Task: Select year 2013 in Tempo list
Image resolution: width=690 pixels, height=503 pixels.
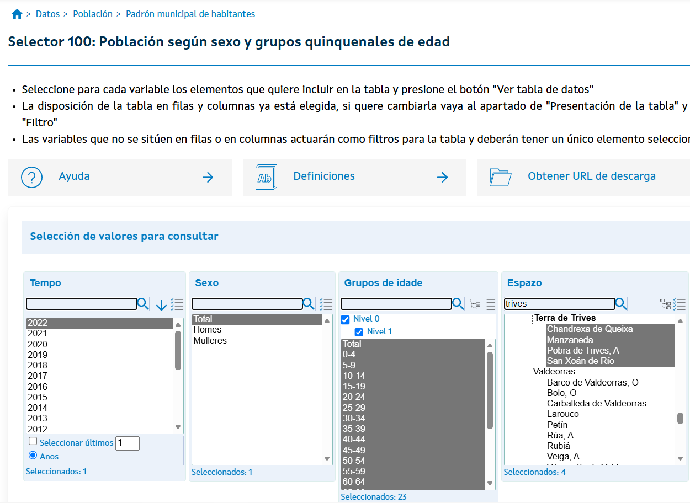Action: point(100,419)
